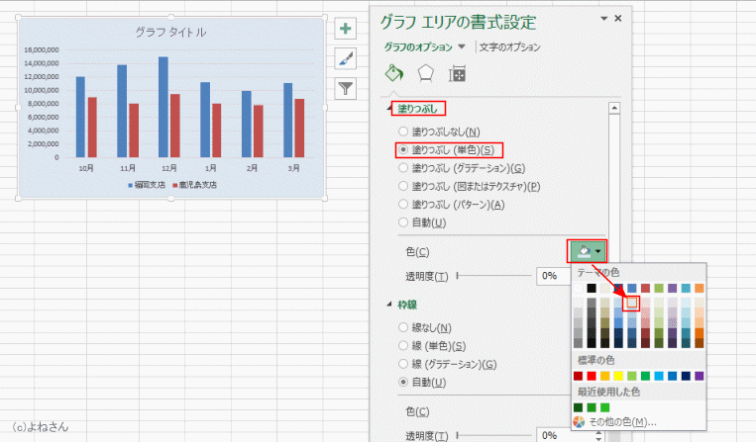Select 塗りつぶし (グラデーション)(G) radio button
This screenshot has height=442, width=756.
point(403,168)
